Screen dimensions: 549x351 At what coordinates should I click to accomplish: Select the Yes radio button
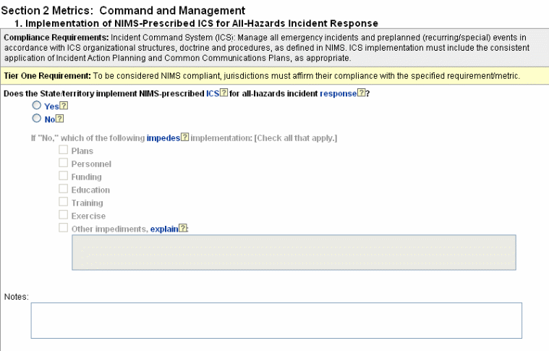(36, 106)
